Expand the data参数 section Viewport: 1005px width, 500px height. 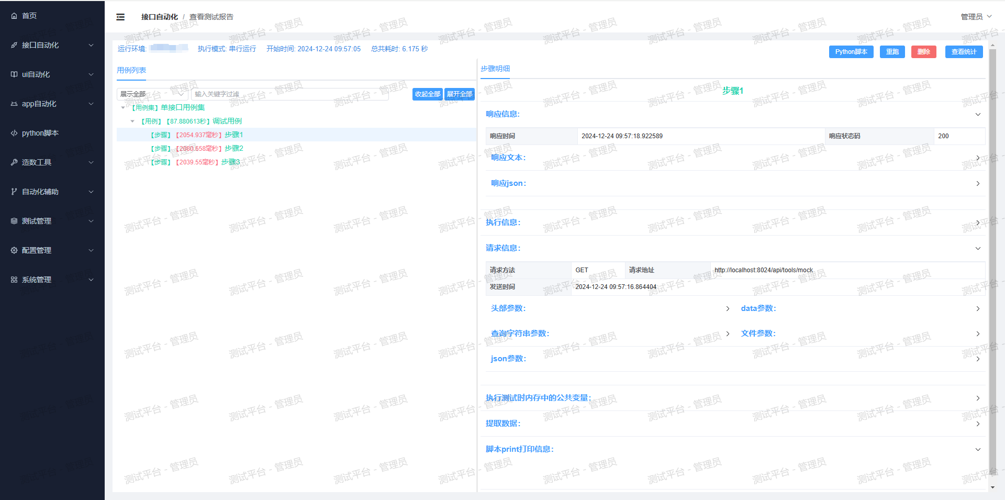tap(978, 308)
